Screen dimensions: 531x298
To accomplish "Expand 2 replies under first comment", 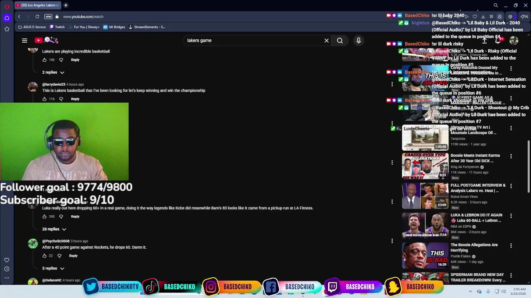I will pos(53,72).
